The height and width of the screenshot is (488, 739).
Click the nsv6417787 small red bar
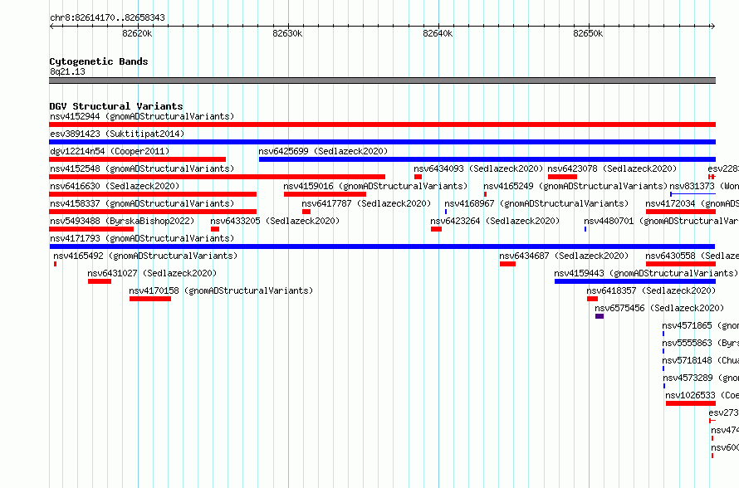tap(306, 212)
